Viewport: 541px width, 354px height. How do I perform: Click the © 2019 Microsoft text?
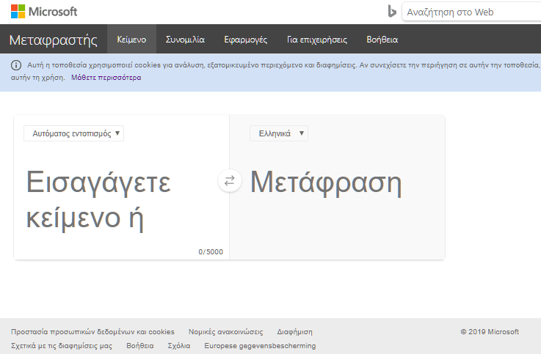(x=490, y=331)
